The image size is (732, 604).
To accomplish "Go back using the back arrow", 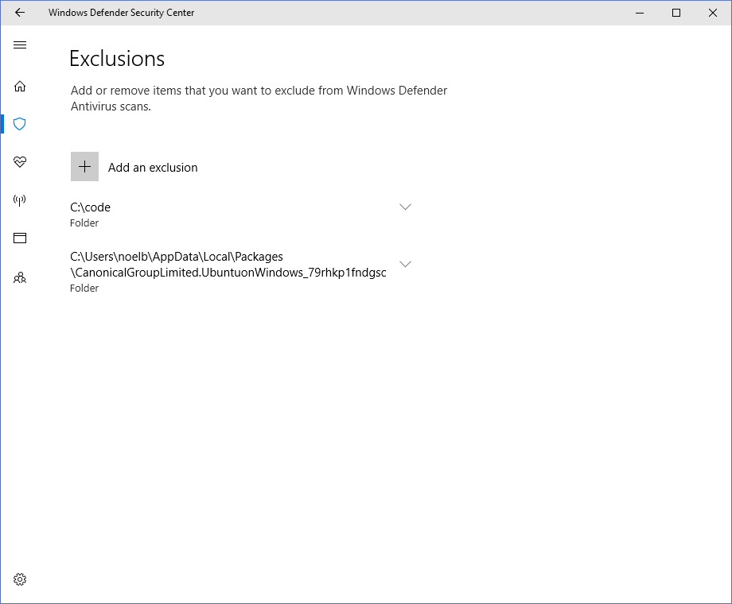I will click(x=20, y=13).
